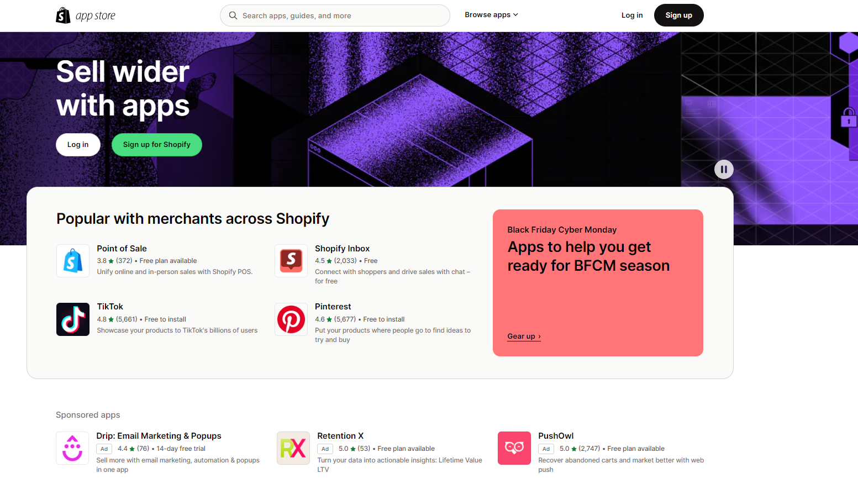Click 'Put your products where people go' description
The image size is (858, 489).
pyautogui.click(x=393, y=335)
